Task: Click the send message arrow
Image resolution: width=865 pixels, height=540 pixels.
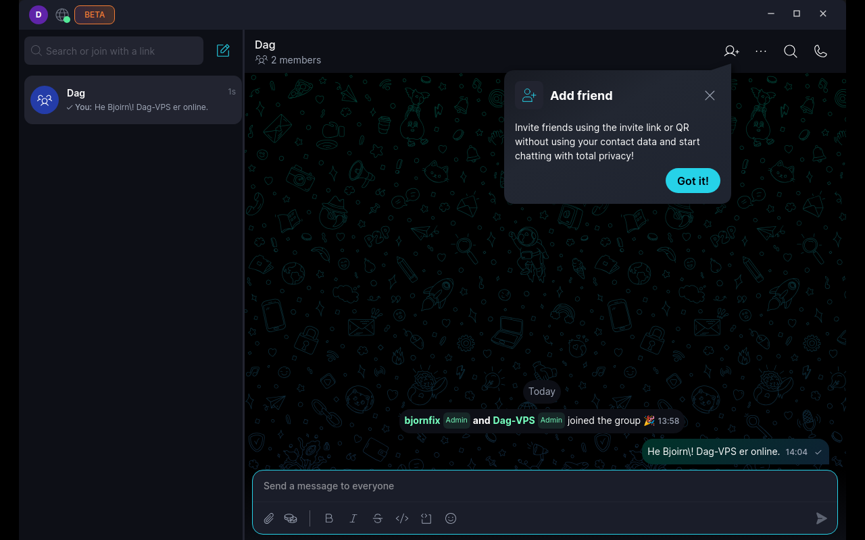Action: click(821, 518)
